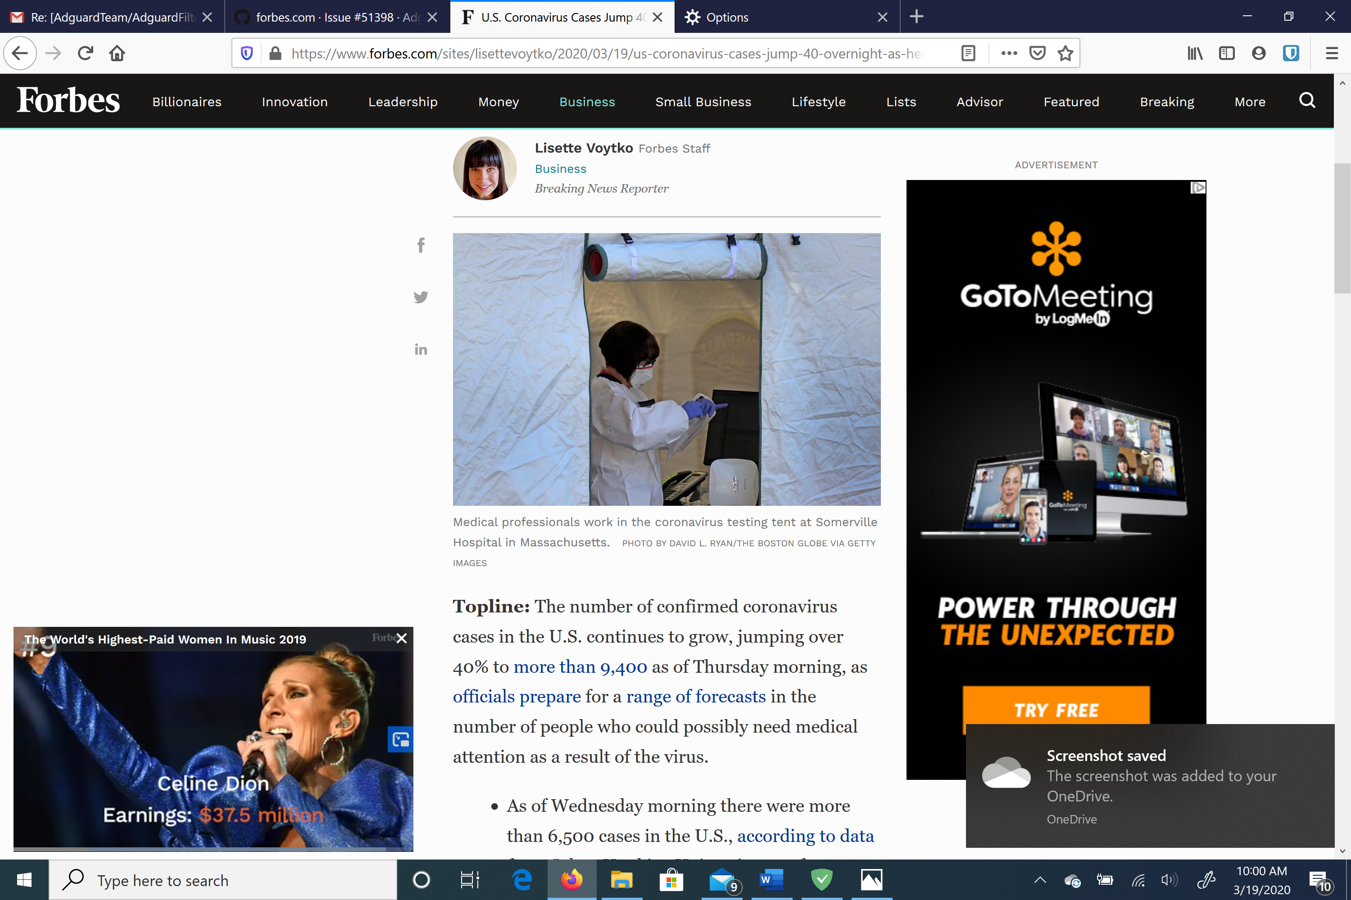Open Windows Start menu
1351x900 pixels.
click(x=24, y=879)
